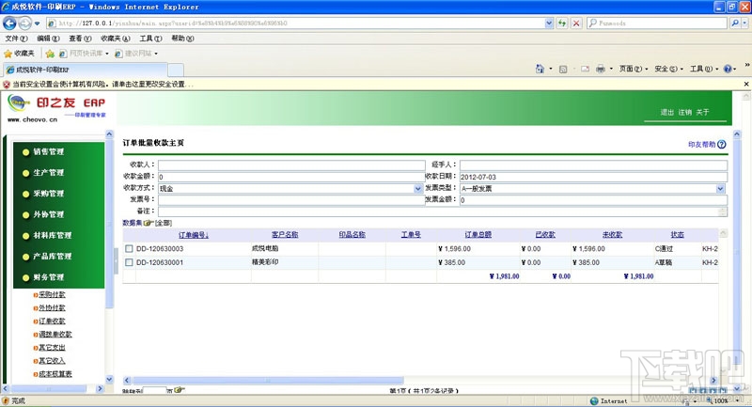The width and height of the screenshot is (752, 407).
Task: Click the sidebar collapse splitter handle
Action: tap(116, 261)
